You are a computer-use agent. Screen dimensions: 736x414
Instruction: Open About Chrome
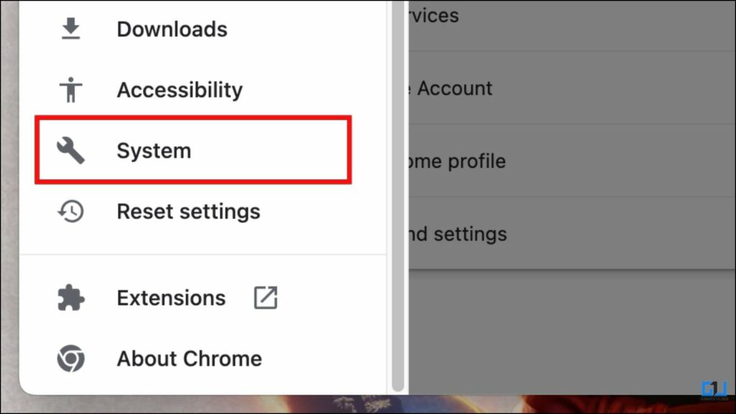click(188, 357)
